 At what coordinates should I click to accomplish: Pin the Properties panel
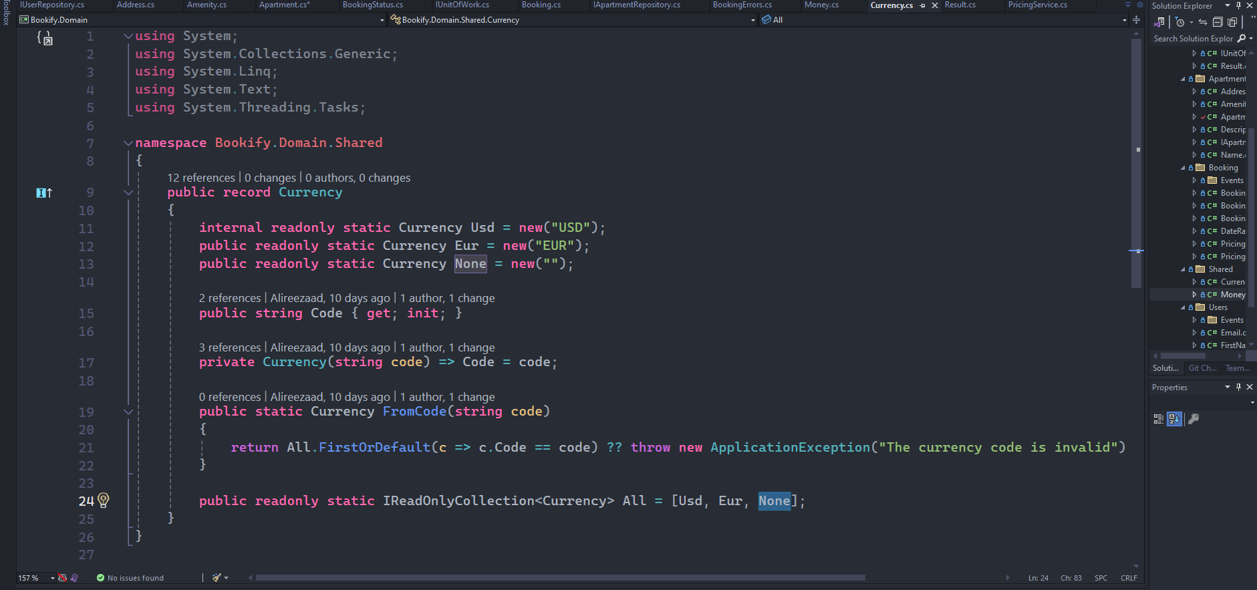(1238, 387)
